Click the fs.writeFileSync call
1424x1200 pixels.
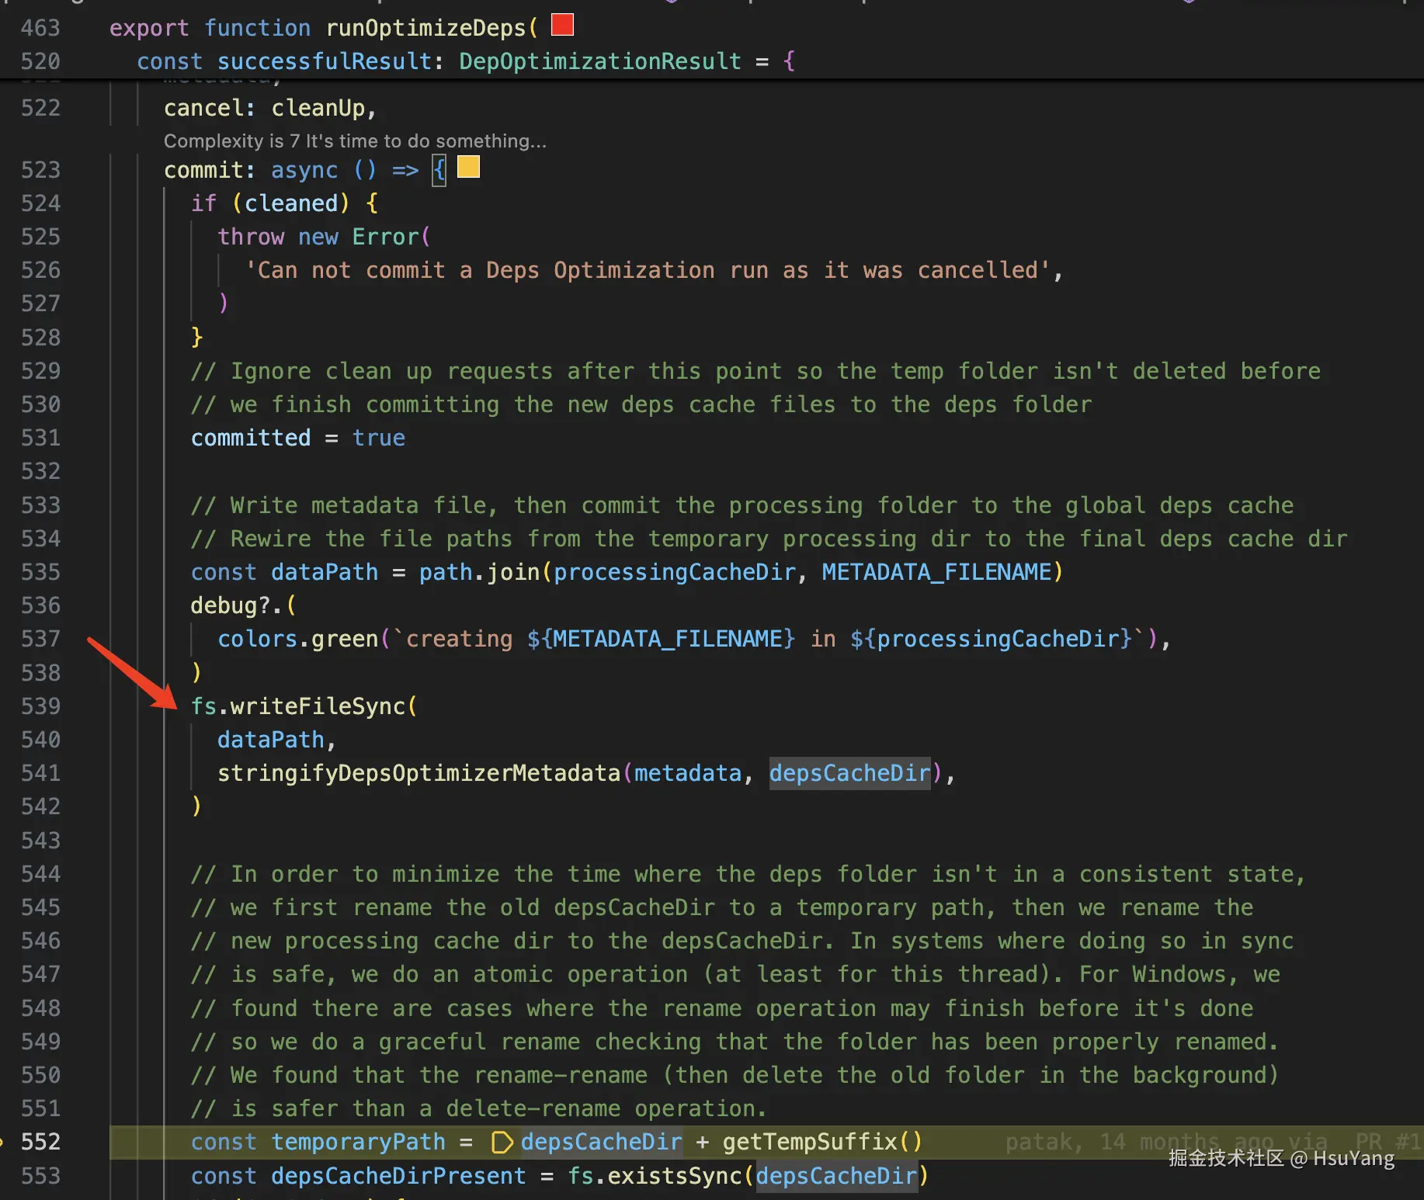(x=298, y=706)
